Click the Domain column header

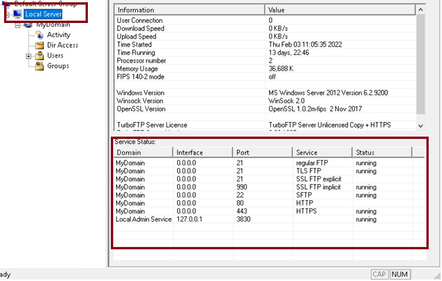coord(143,152)
